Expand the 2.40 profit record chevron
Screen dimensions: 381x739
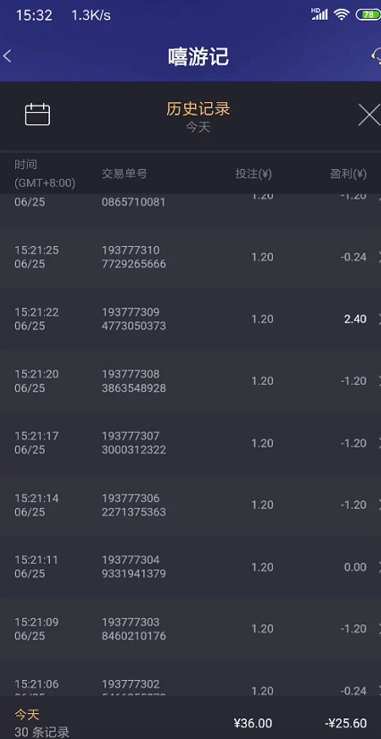pos(378,319)
